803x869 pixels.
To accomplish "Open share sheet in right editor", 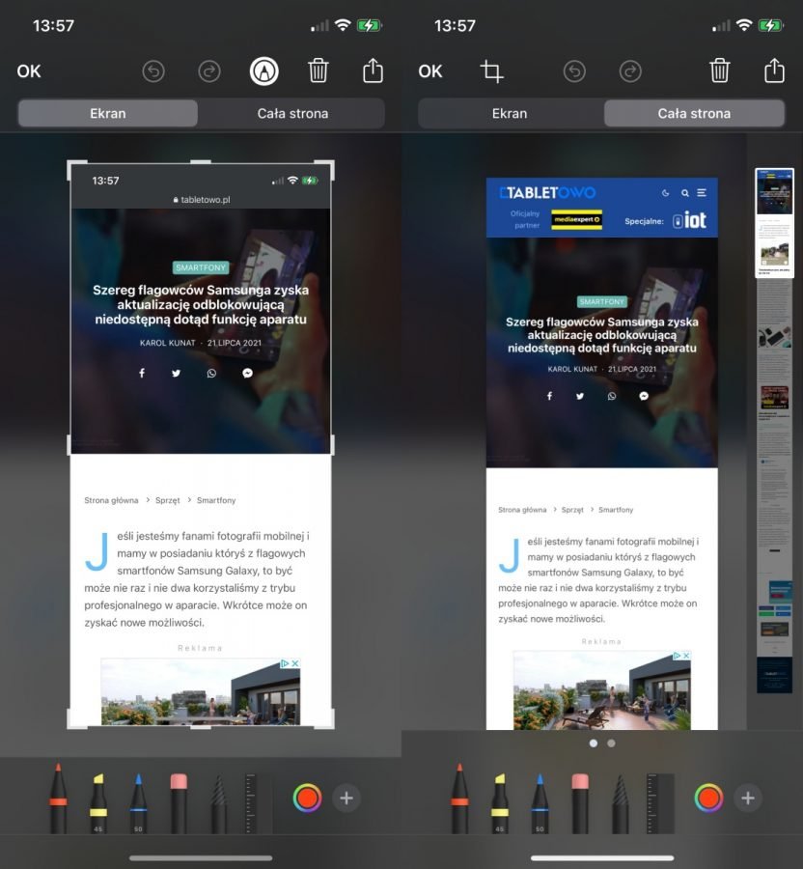I will point(774,70).
